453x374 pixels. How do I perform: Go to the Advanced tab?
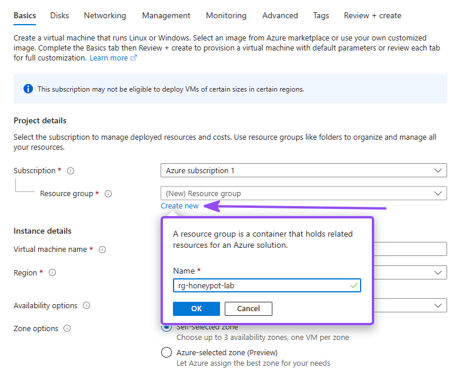click(x=280, y=16)
